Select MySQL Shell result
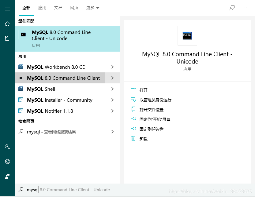 [60, 89]
